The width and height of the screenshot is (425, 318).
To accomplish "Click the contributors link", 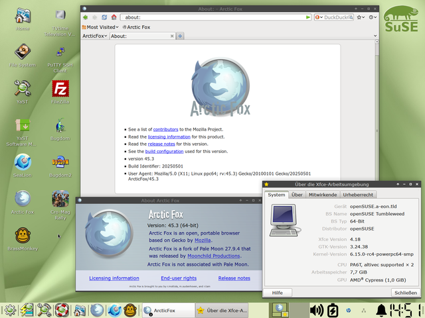I will [165, 129].
